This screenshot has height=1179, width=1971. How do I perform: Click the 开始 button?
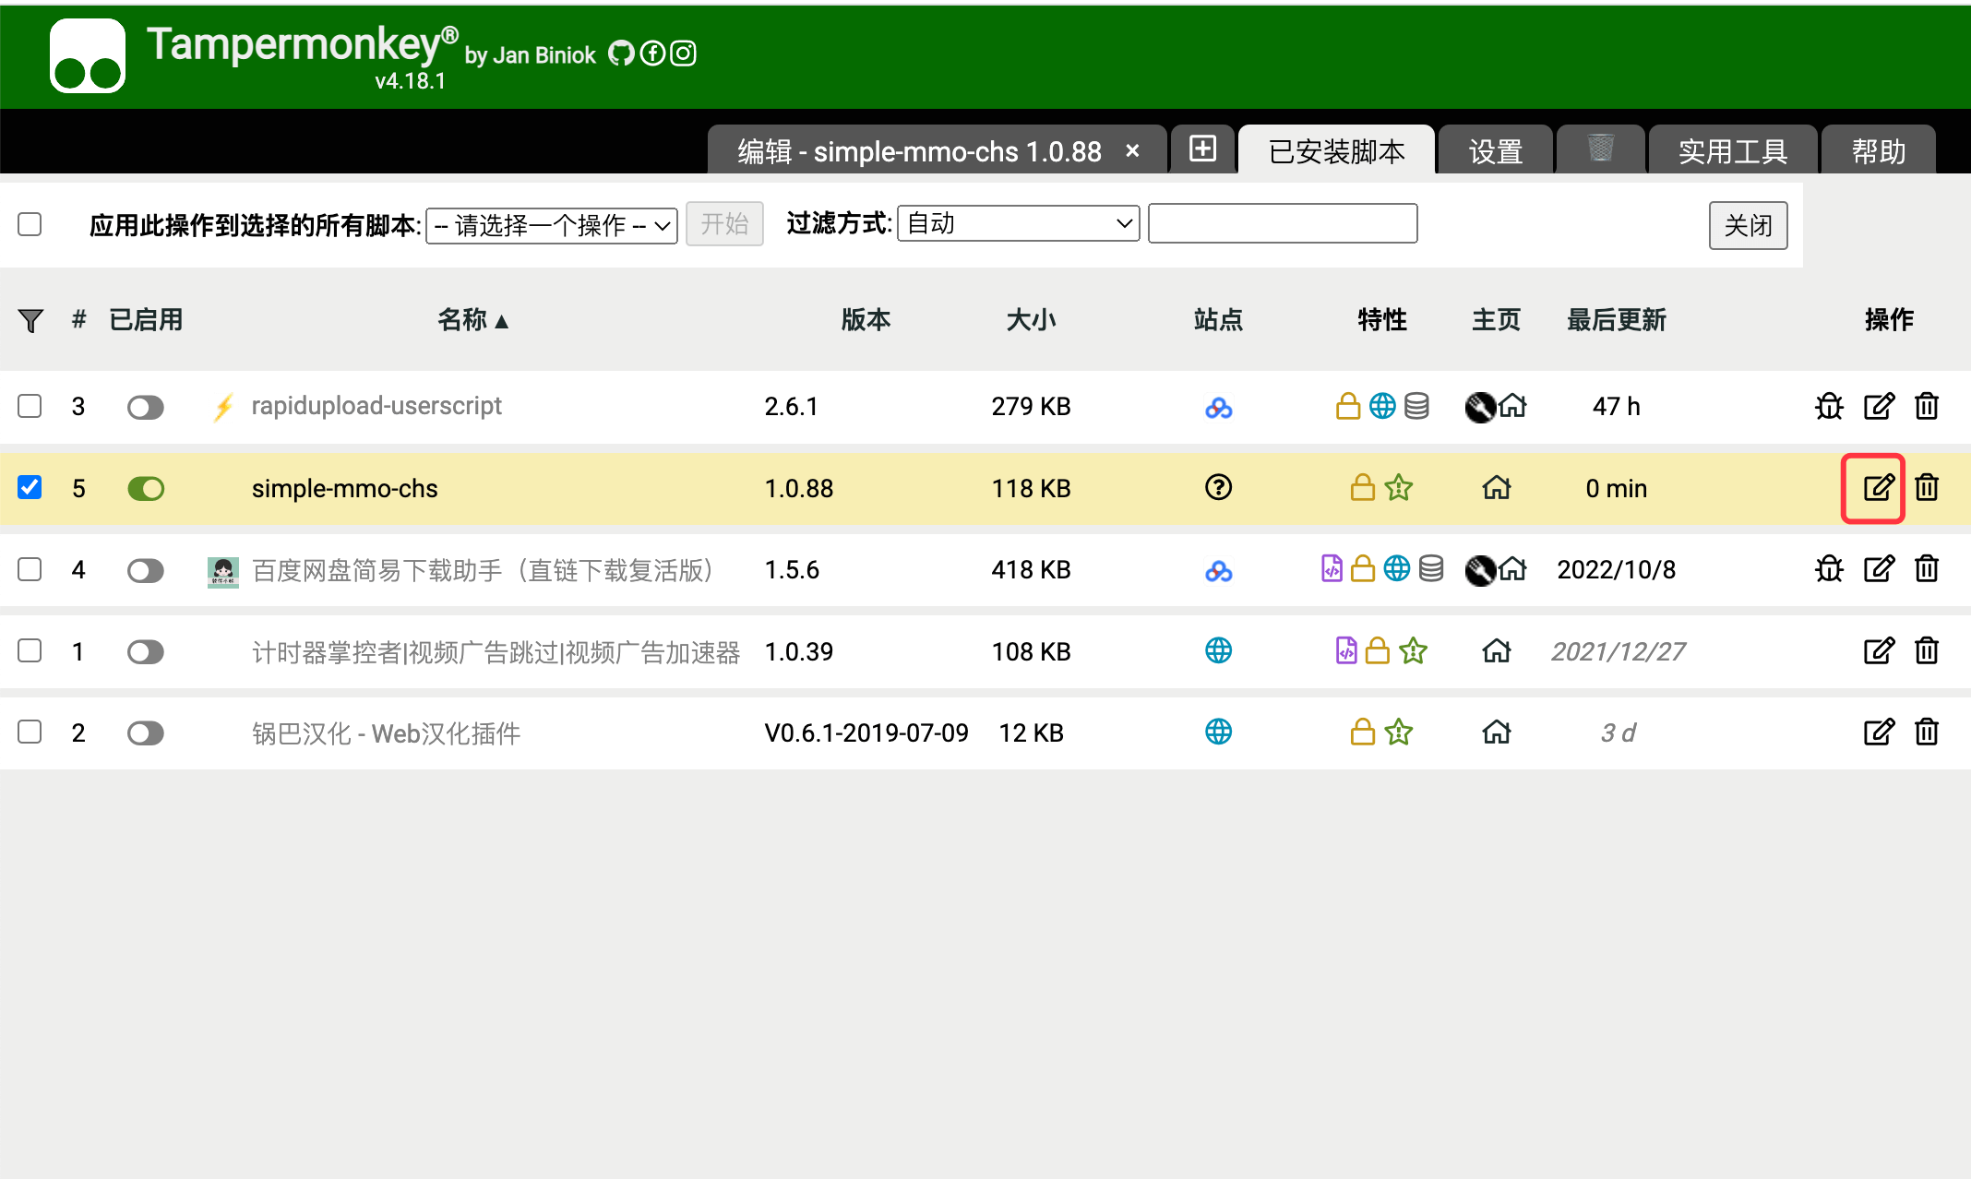pos(724,224)
